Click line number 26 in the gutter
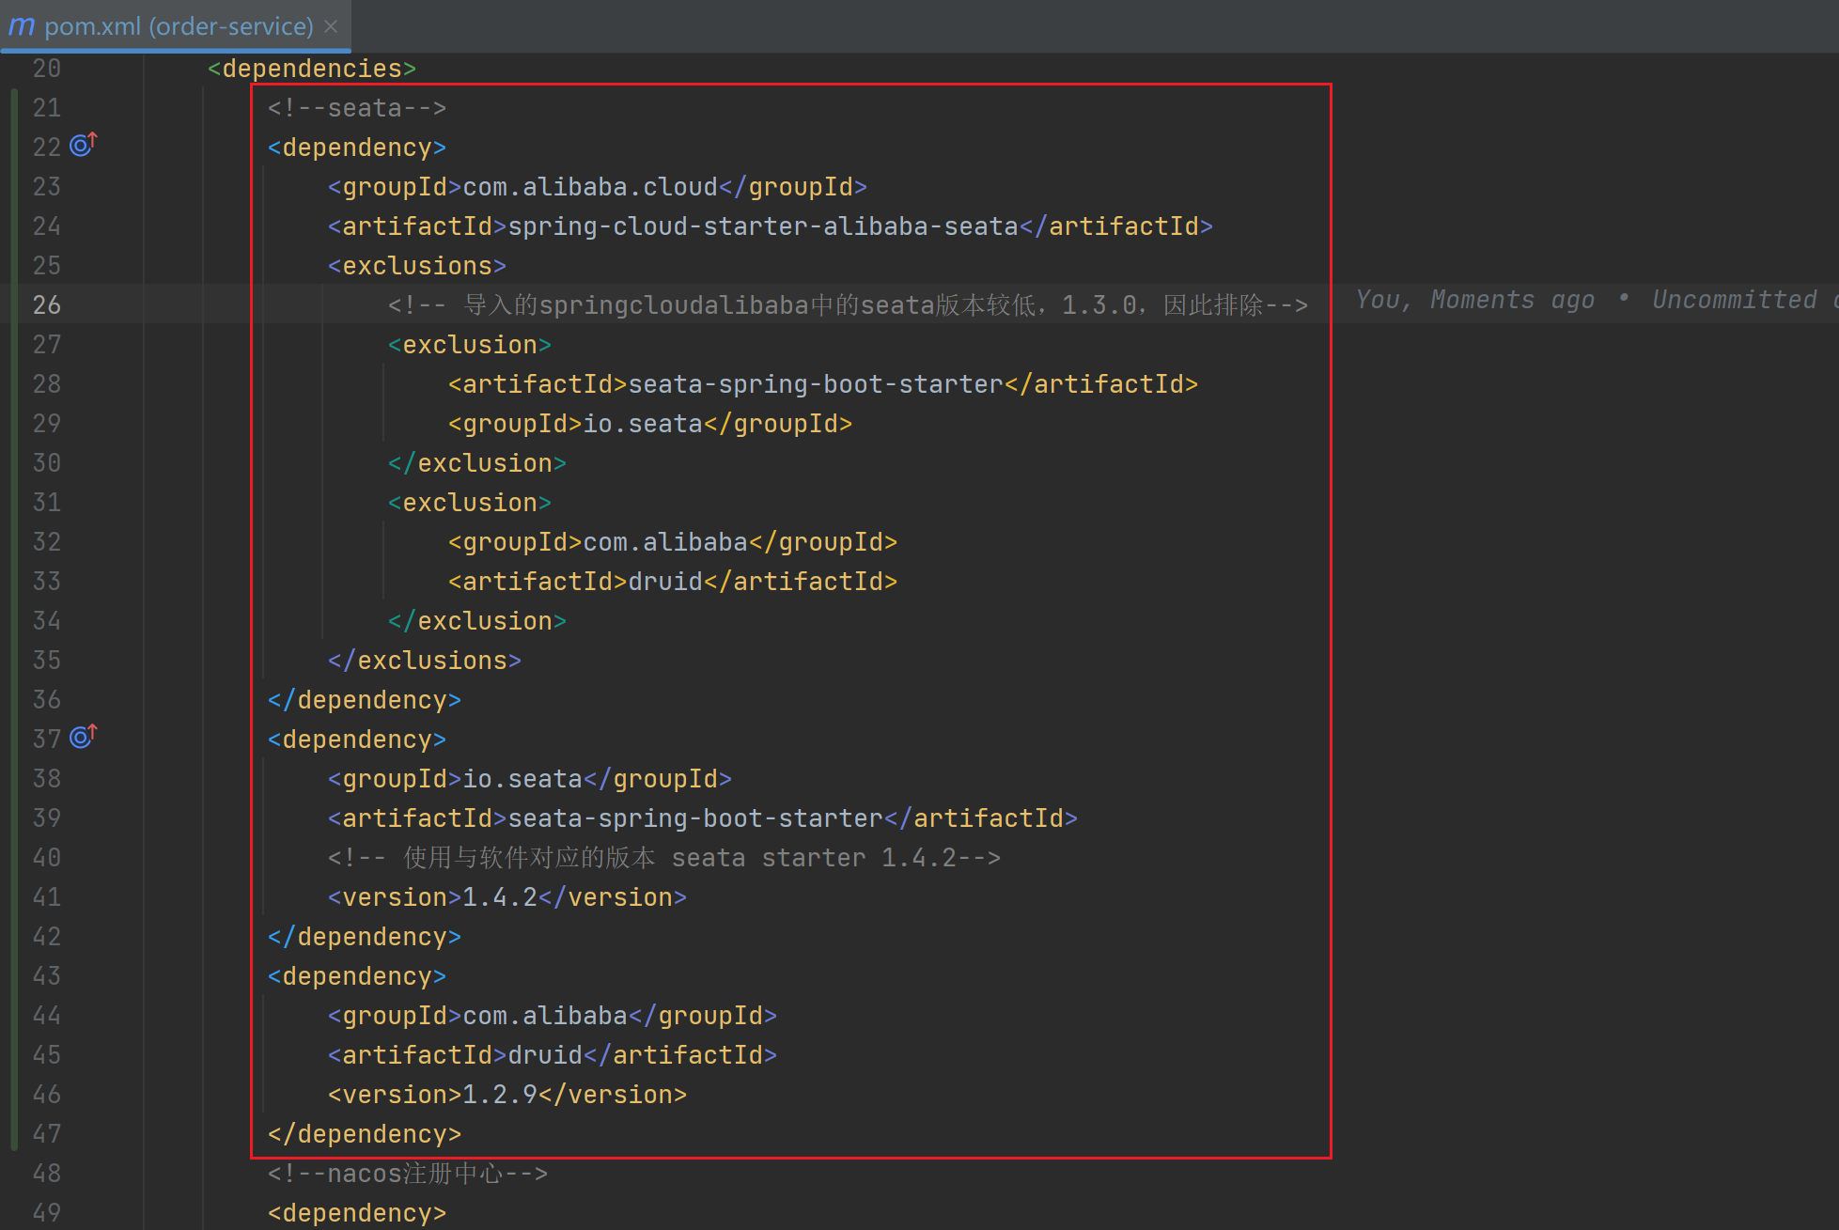Screen dimensions: 1839x1230 (46, 304)
